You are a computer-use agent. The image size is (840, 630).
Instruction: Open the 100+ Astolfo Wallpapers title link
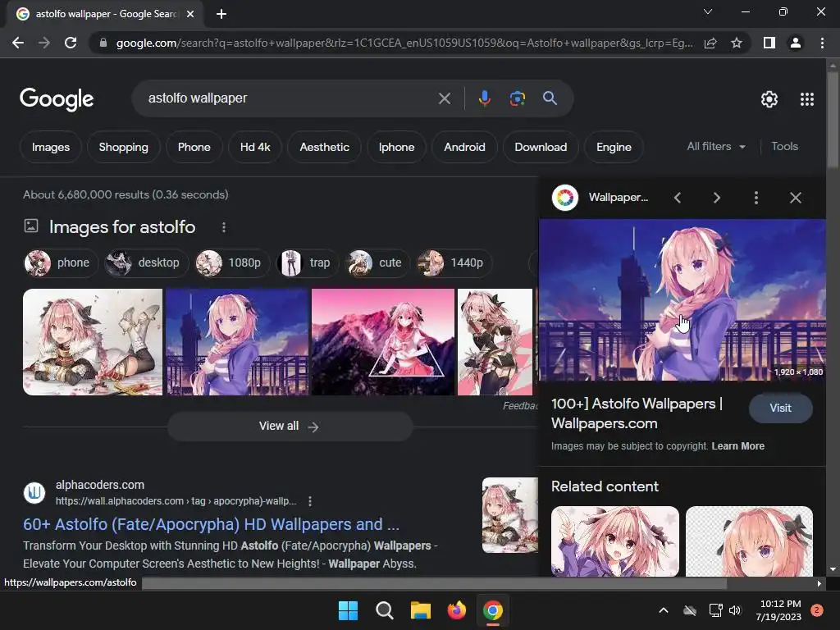point(637,413)
